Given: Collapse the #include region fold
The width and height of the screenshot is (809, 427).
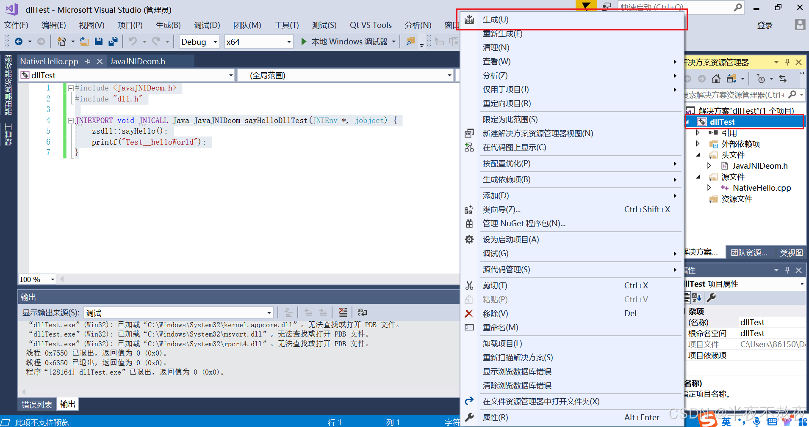Looking at the screenshot, I should tap(71, 88).
